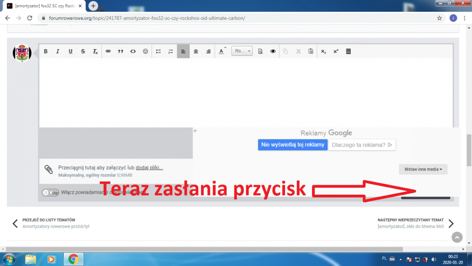
Task: Toggle strikethrough formatting
Action: click(83, 51)
